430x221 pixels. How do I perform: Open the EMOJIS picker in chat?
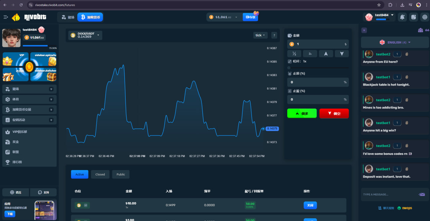[404, 208]
